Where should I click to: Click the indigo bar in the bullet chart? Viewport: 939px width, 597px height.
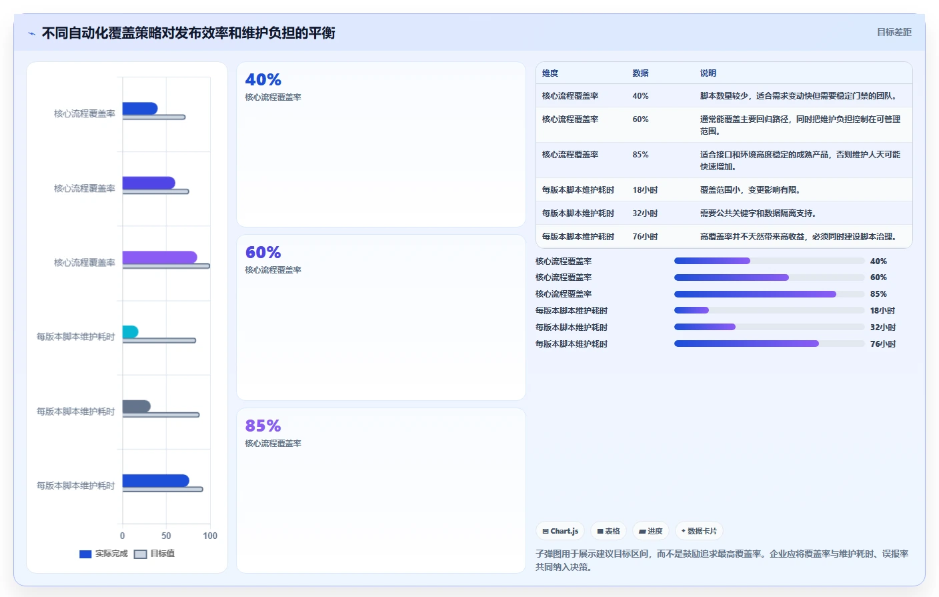[149, 183]
